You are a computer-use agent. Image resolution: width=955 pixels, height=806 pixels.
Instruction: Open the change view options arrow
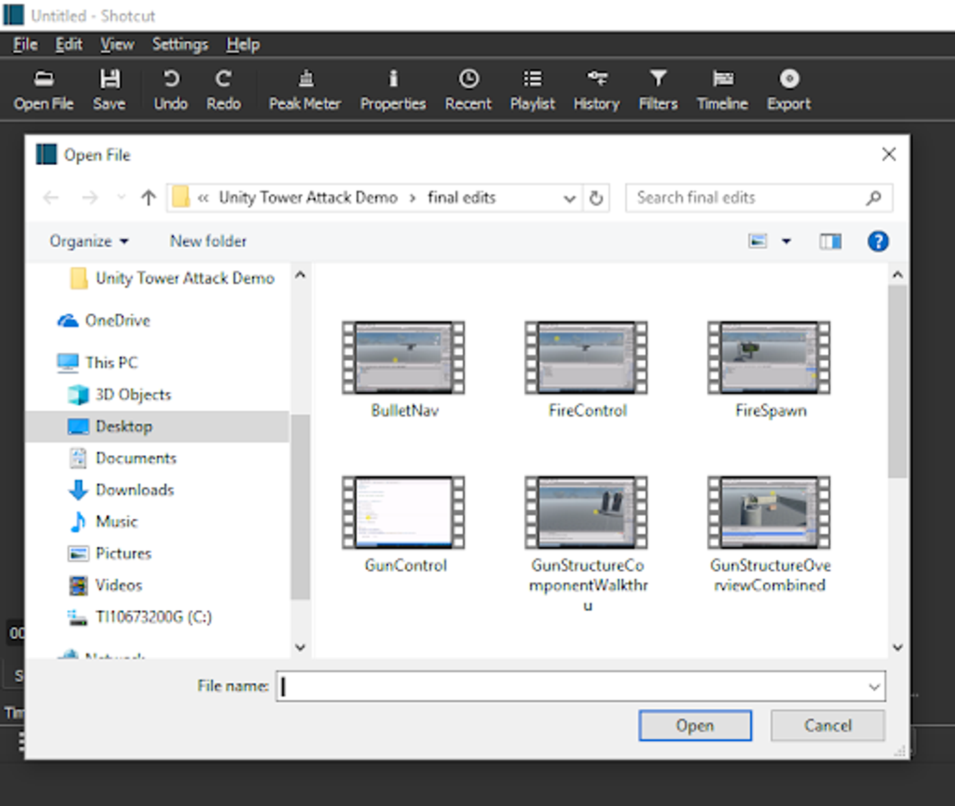pyautogui.click(x=787, y=241)
